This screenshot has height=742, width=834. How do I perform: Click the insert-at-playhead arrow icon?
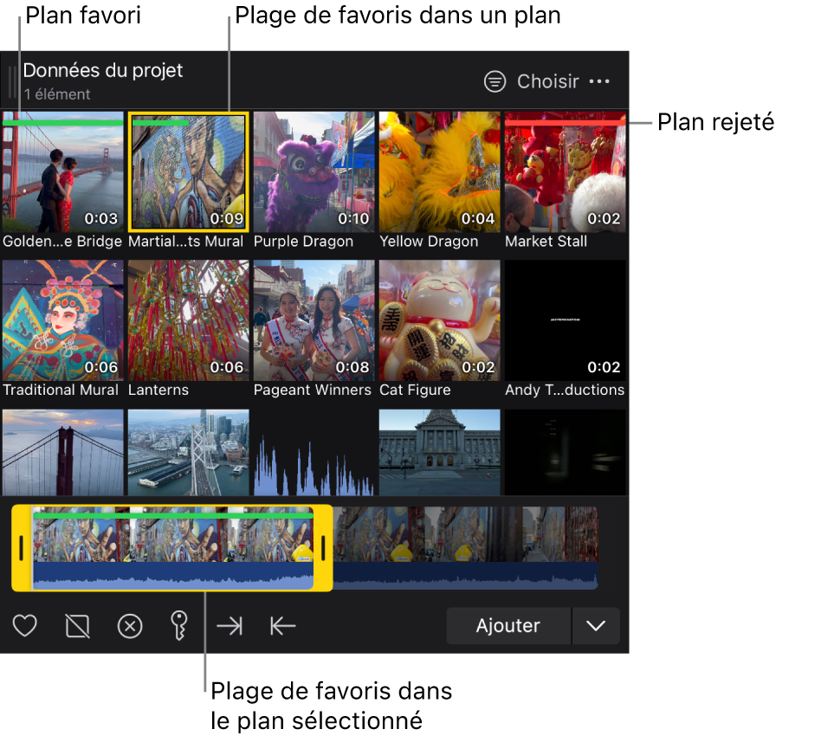click(281, 625)
